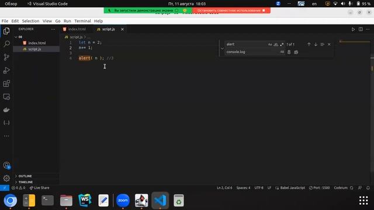The image size is (374, 210).
Task: Switch to the index.html tab
Action: click(x=77, y=29)
